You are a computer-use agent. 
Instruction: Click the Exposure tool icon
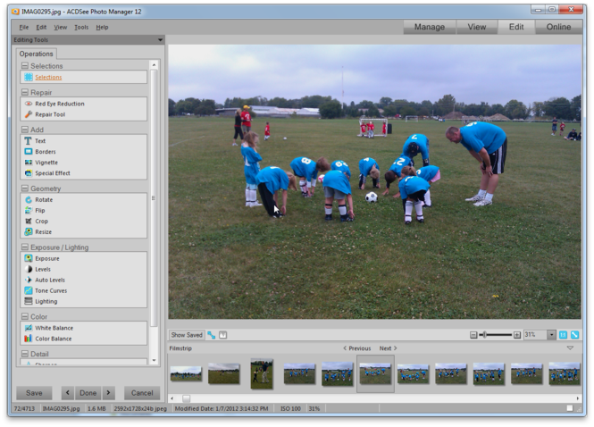click(x=29, y=258)
